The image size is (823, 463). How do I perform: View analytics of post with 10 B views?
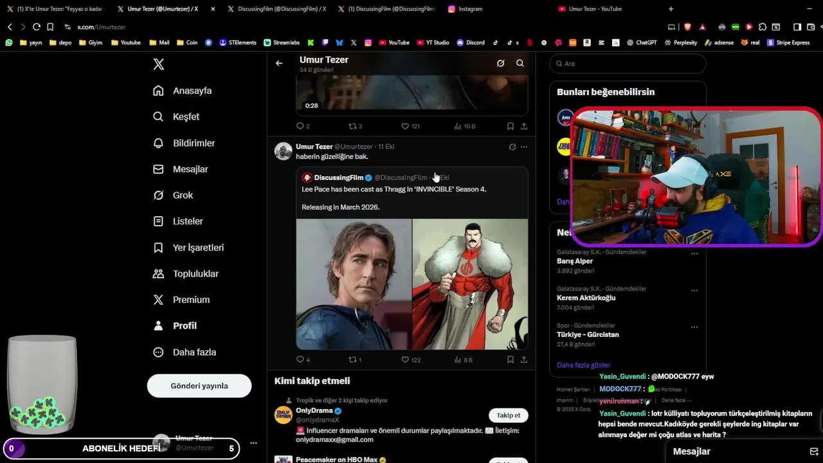464,126
